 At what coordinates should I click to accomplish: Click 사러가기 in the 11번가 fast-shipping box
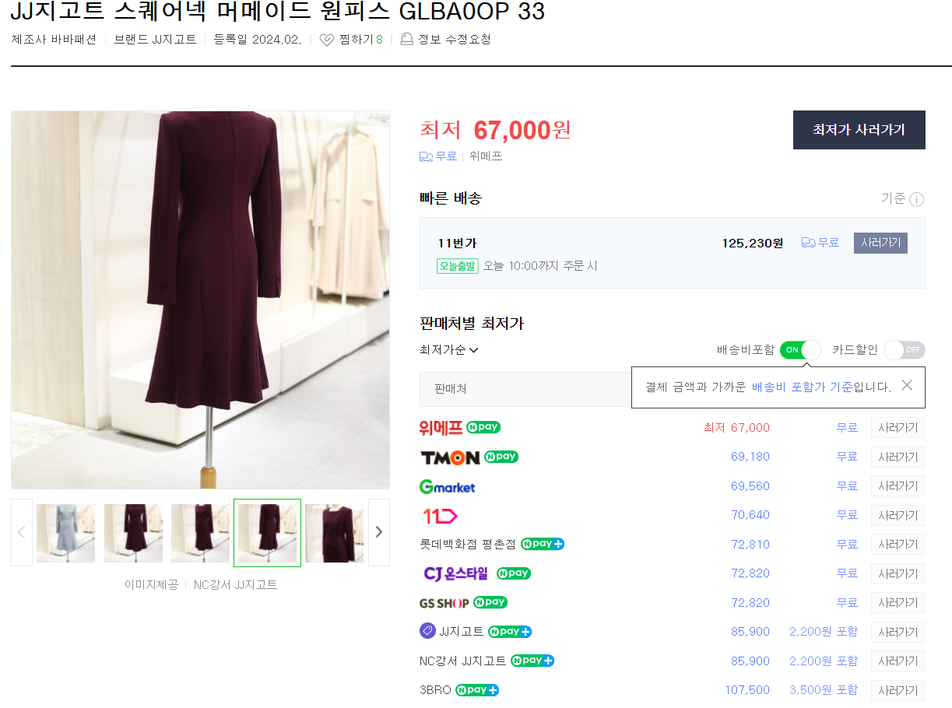click(880, 243)
